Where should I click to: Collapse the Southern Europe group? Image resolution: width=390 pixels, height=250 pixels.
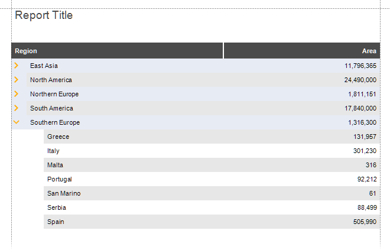click(x=17, y=122)
